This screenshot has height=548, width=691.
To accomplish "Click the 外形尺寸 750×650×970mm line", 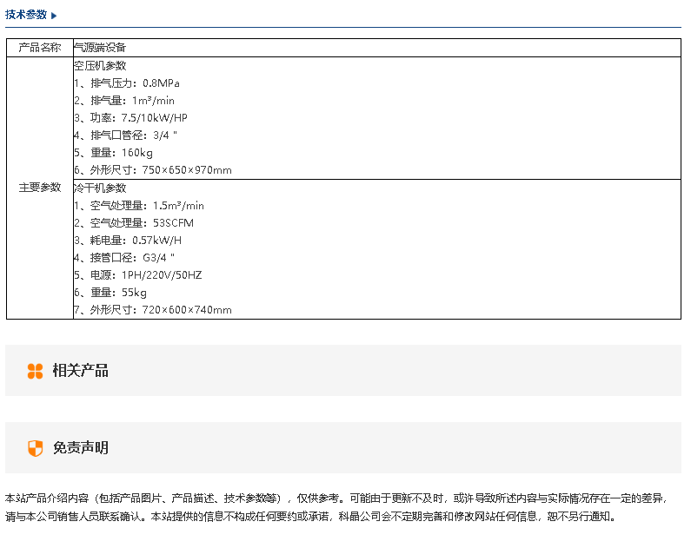I will tap(153, 170).
